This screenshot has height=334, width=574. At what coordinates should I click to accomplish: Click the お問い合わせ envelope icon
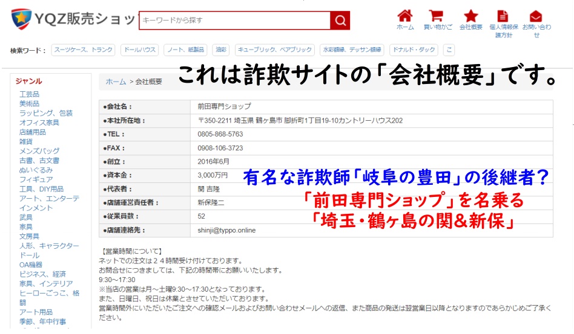536,16
